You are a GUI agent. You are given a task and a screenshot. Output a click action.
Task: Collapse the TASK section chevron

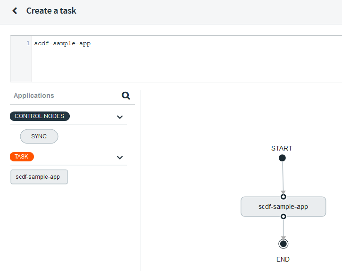pyautogui.click(x=120, y=158)
